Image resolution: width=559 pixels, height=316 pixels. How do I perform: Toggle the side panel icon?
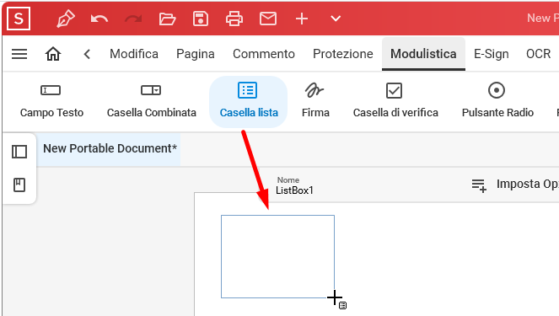(19, 152)
